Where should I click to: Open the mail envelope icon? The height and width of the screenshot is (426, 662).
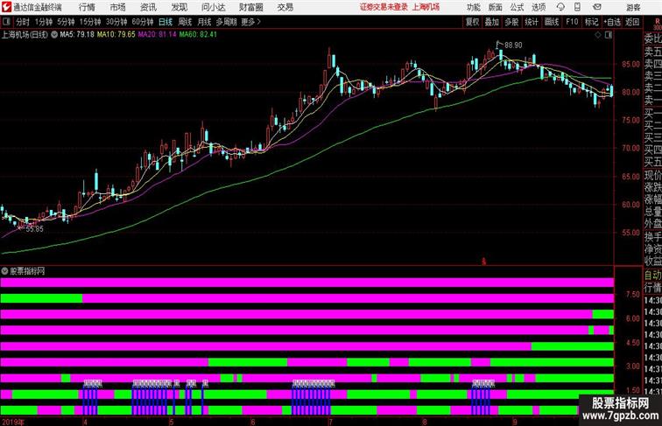597,7
